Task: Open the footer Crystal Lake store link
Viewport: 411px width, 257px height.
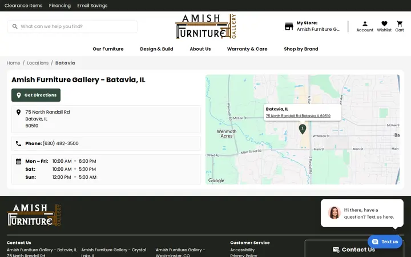Action: click(114, 252)
